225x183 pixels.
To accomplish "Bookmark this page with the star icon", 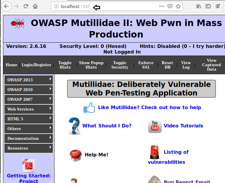I will (178, 6).
